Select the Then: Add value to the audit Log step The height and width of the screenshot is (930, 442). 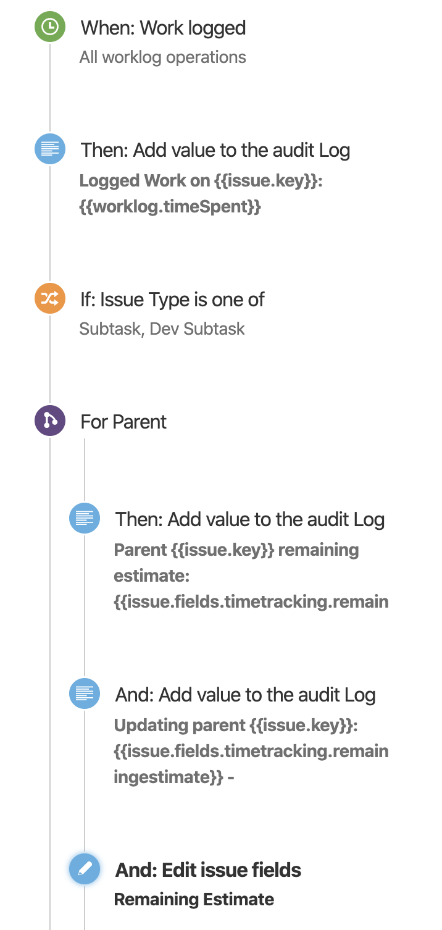[x=215, y=149]
